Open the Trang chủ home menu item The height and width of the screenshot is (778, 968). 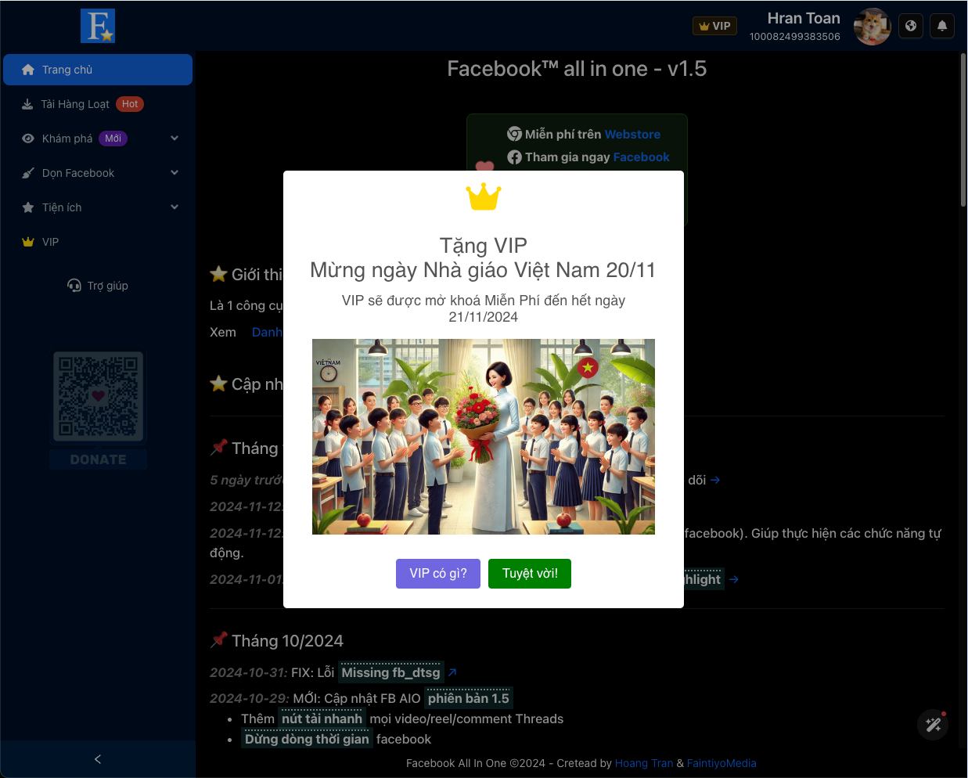tap(98, 70)
